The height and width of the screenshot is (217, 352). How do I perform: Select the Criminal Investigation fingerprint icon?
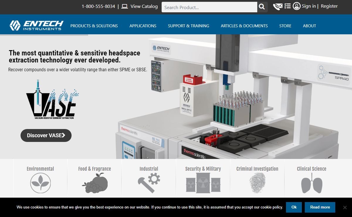coord(258,183)
